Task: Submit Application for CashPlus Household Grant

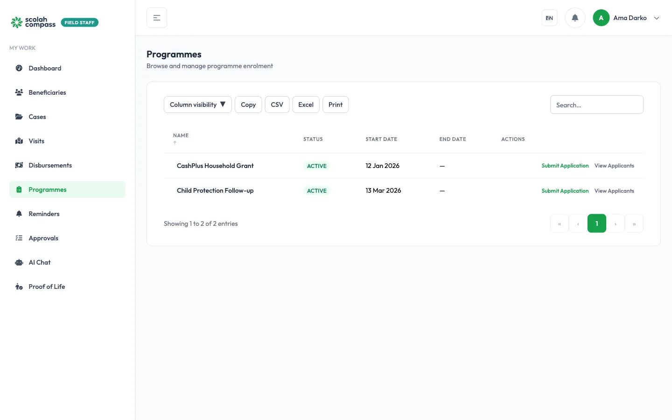Action: 565,166
